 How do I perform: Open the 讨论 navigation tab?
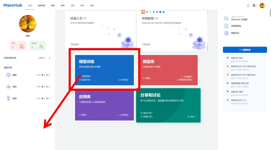[92, 5]
